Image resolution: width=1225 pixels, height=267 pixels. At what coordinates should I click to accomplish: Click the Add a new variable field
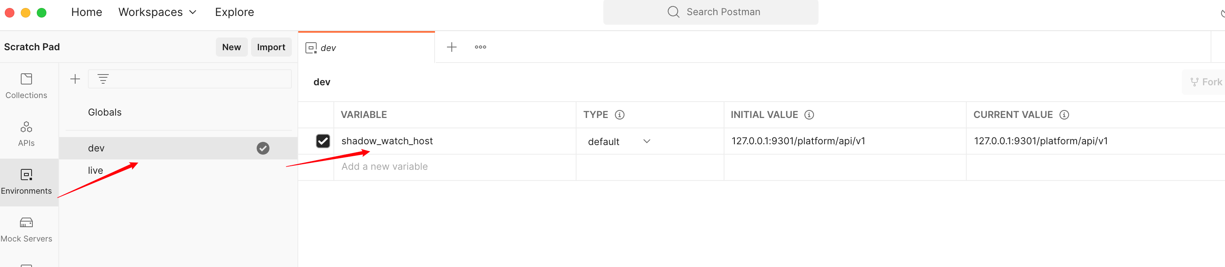455,167
